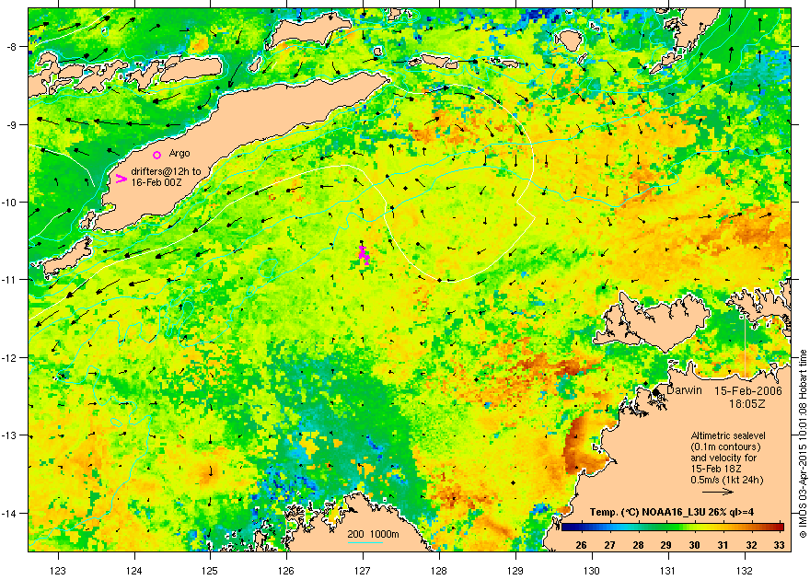The height and width of the screenshot is (580, 810).
Task: Click the temperature color bar
Action: click(x=673, y=528)
